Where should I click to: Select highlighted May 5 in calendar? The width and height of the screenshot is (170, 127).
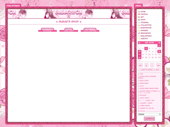(x=146, y=49)
